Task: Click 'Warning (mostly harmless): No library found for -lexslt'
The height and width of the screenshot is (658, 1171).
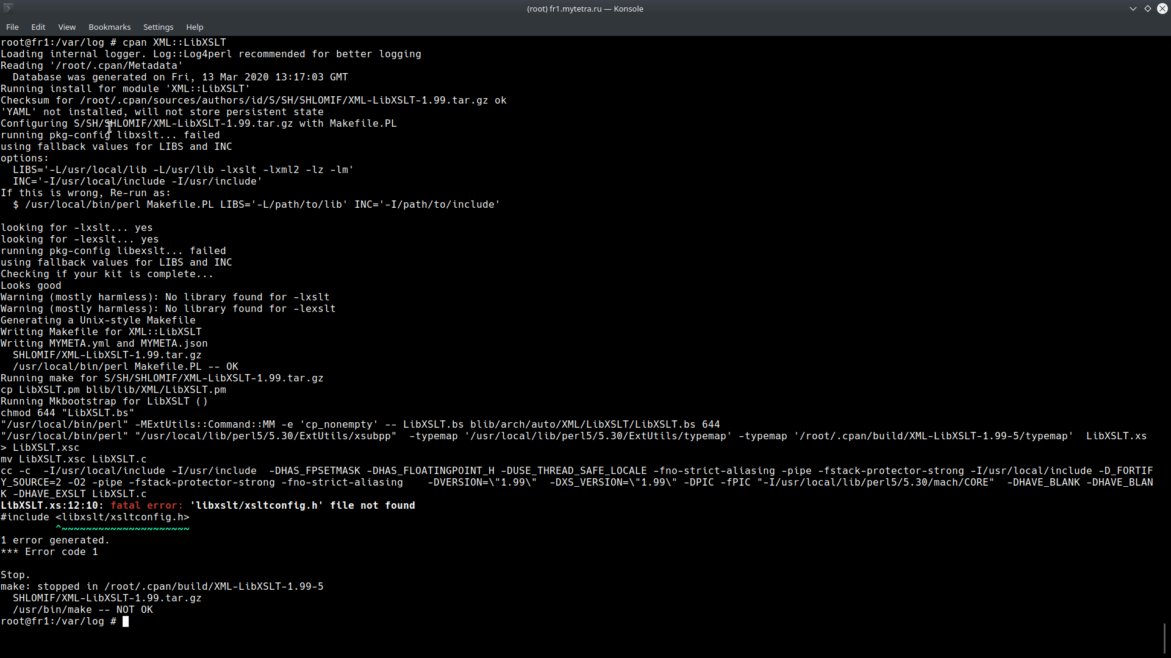Action: [168, 308]
